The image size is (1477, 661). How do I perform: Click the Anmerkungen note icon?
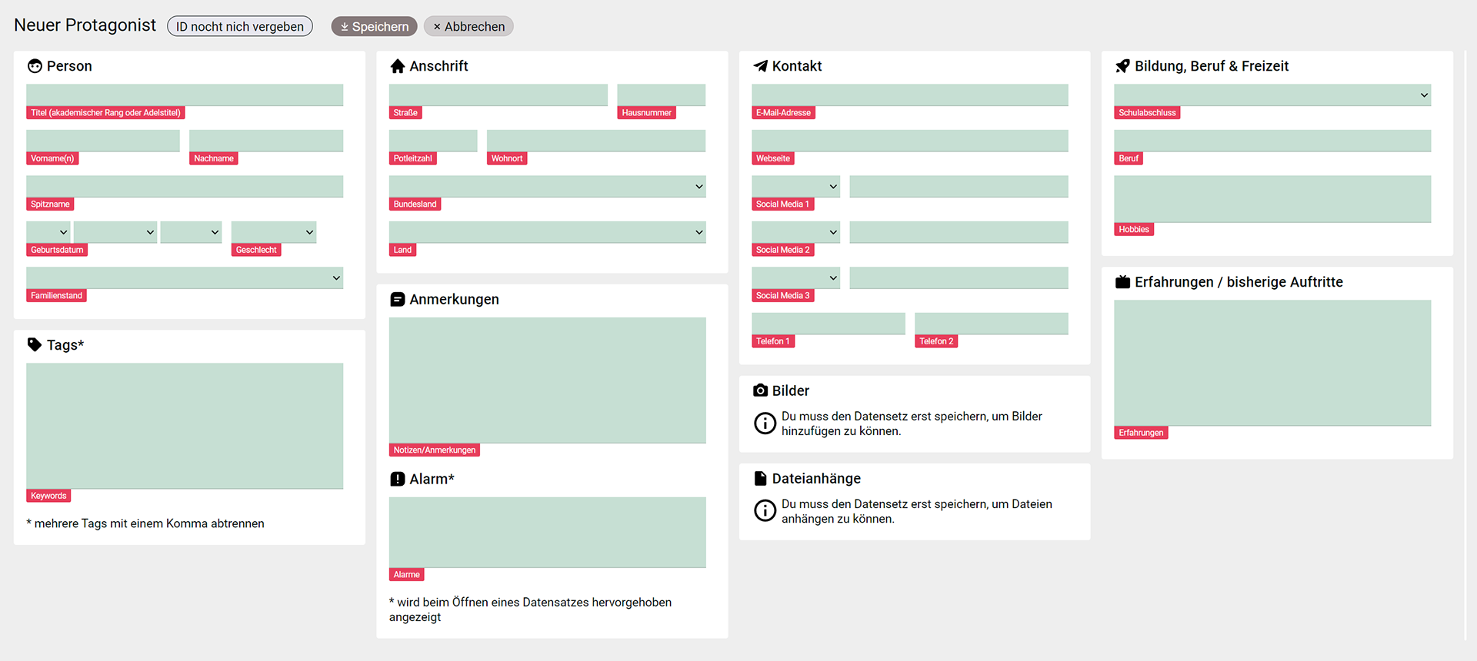click(x=397, y=299)
